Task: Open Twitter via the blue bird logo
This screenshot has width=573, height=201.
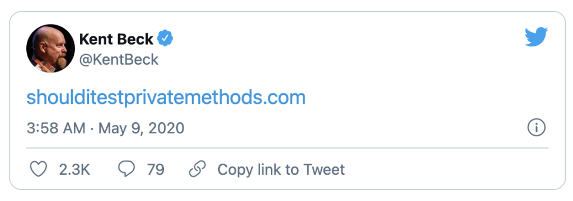Action: [x=536, y=37]
